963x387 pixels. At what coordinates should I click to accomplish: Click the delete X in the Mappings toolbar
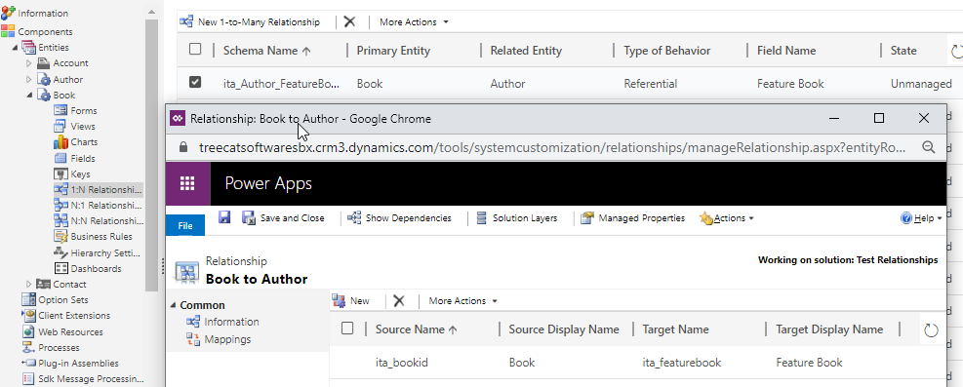tap(399, 300)
